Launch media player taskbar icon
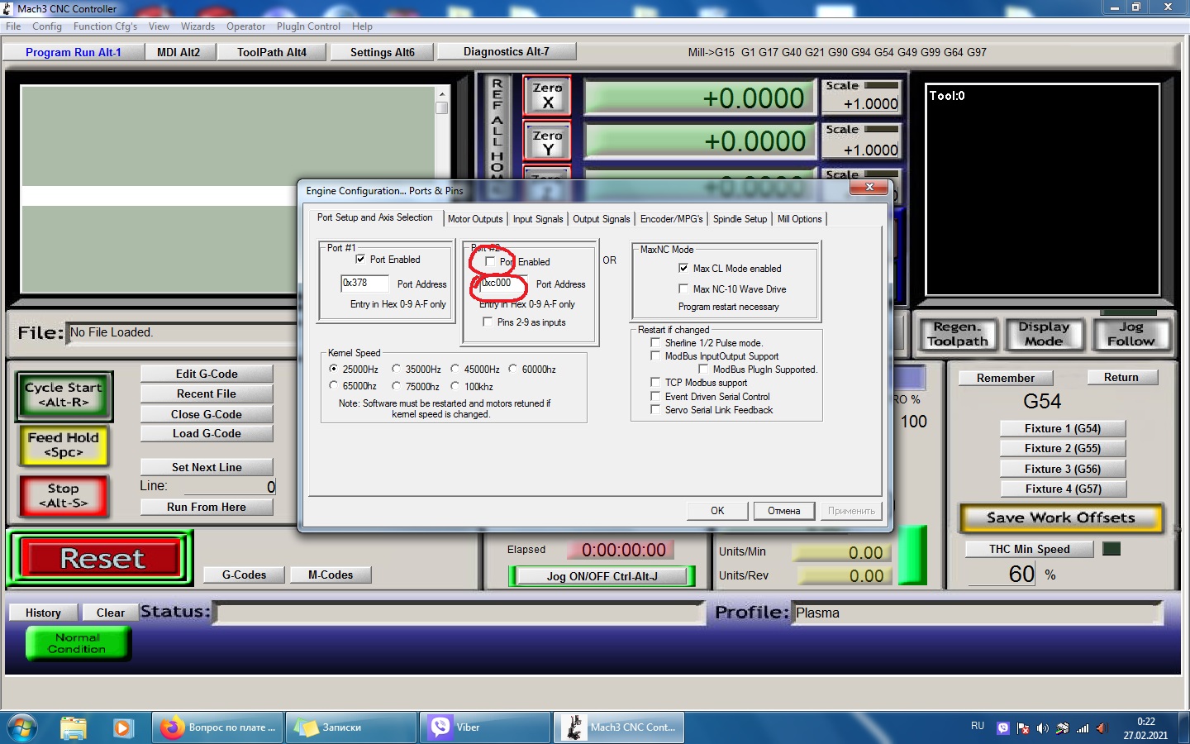 (x=123, y=727)
